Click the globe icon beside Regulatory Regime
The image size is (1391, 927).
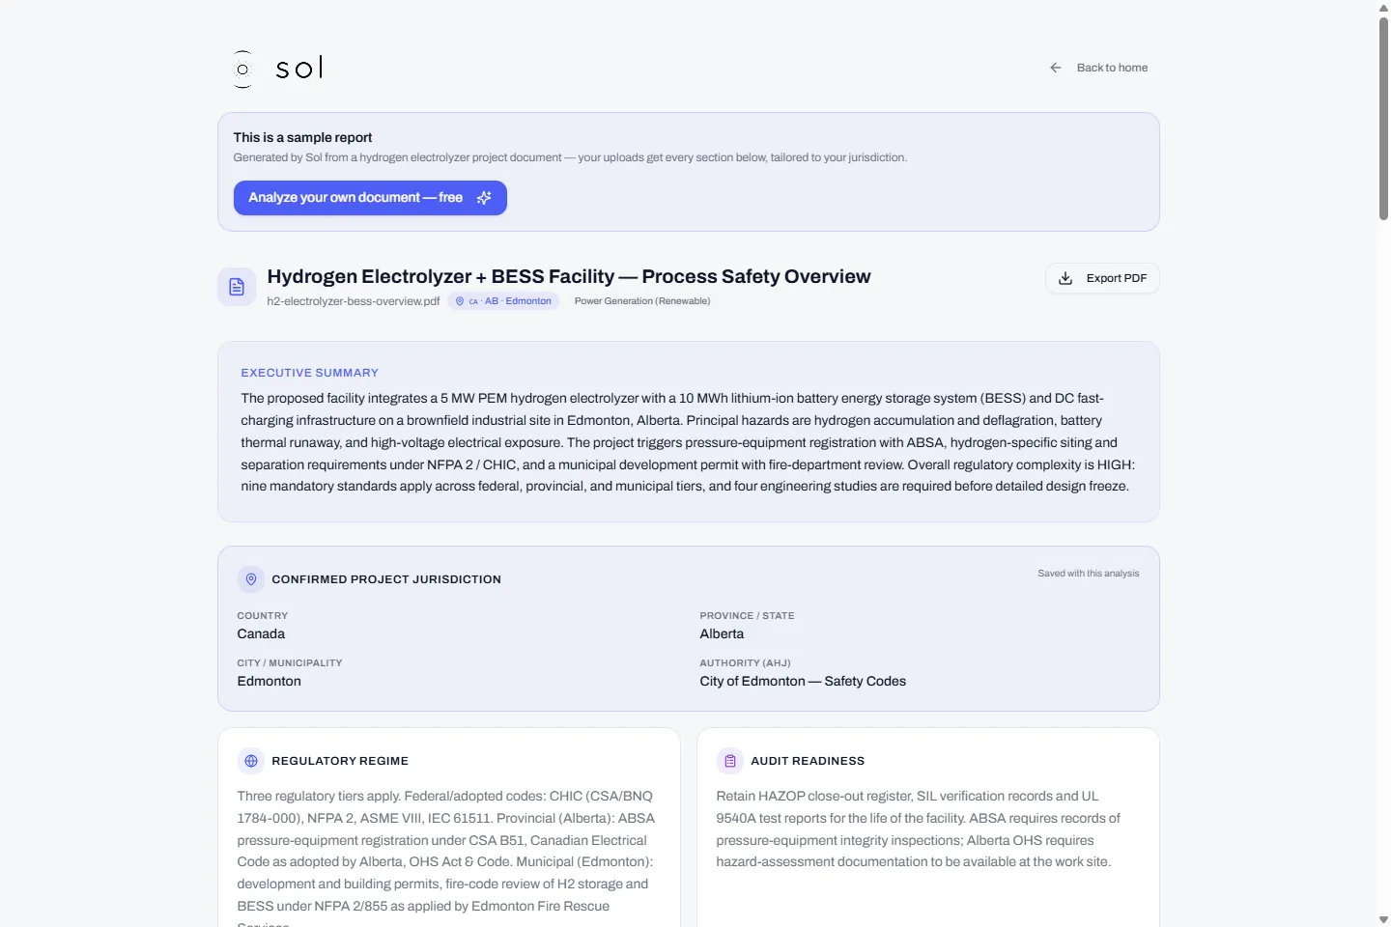251,761
